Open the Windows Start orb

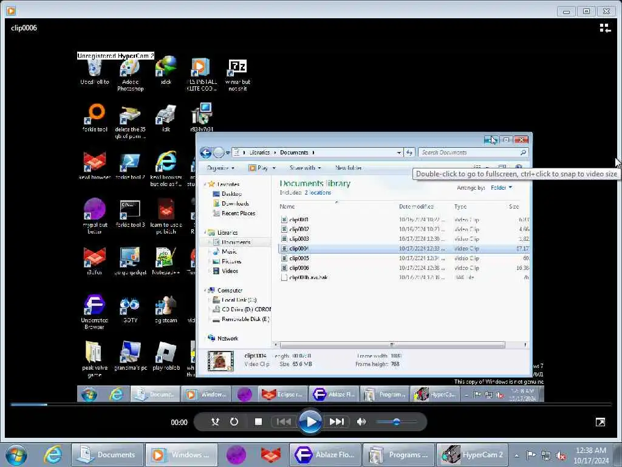(x=16, y=455)
